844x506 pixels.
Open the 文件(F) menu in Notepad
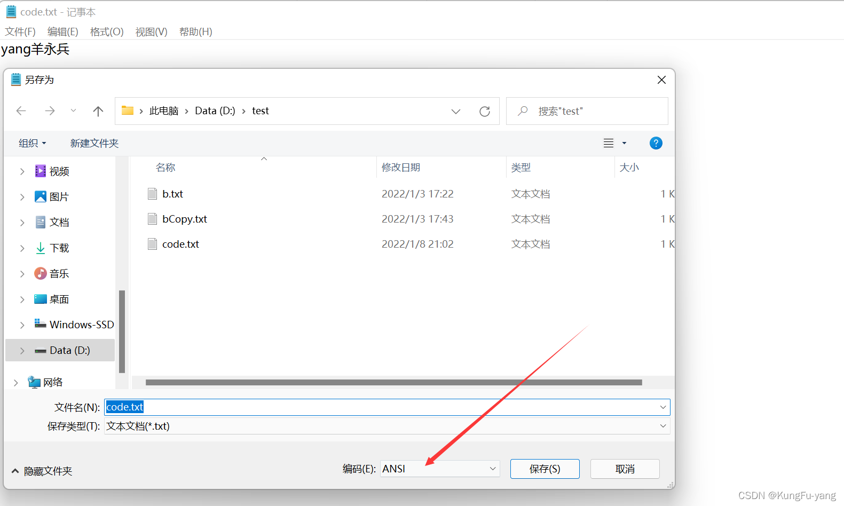coord(20,32)
